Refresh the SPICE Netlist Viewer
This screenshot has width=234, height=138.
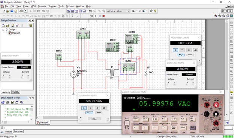(3, 102)
